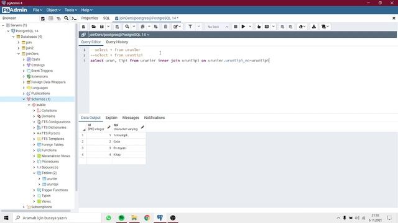Click the Paste rows icon
This screenshot has height=223, width=398.
pos(156,27)
